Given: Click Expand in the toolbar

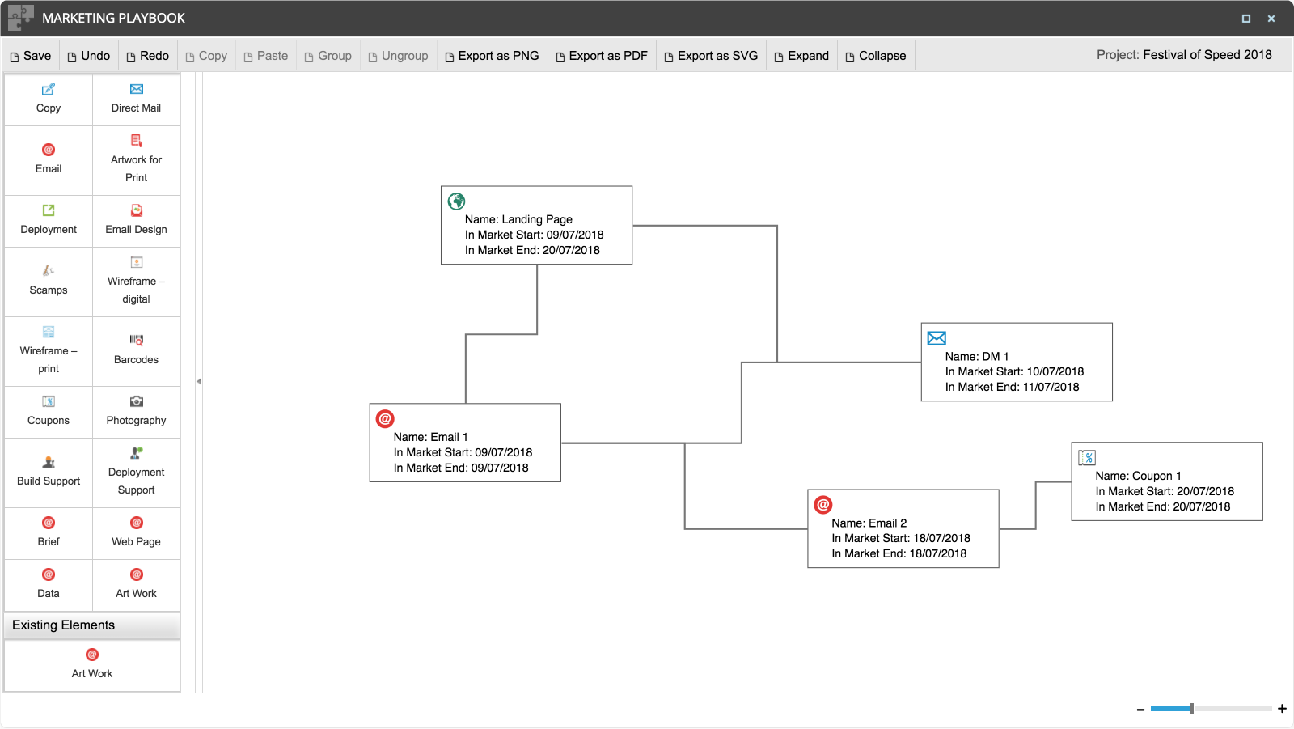Looking at the screenshot, I should [801, 56].
